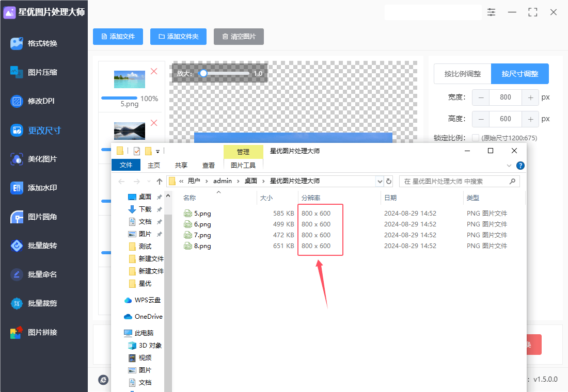Click the 放大 zoom slider handle
This screenshot has height=392, width=568.
[x=203, y=74]
